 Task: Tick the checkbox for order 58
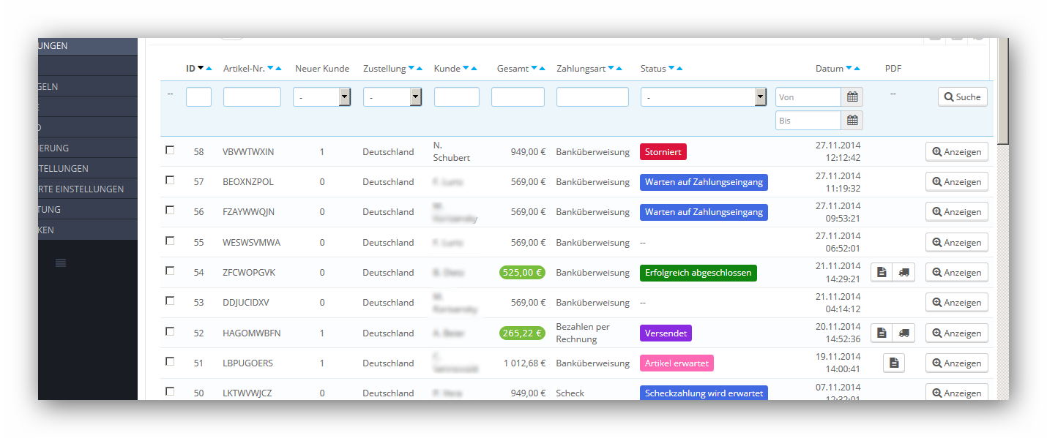point(170,150)
